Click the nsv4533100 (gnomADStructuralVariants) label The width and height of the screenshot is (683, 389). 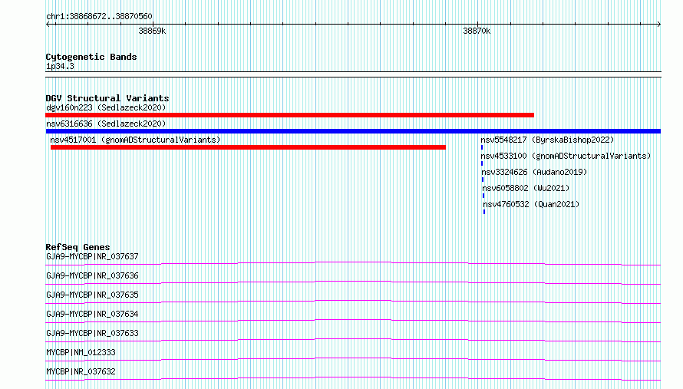(566, 156)
